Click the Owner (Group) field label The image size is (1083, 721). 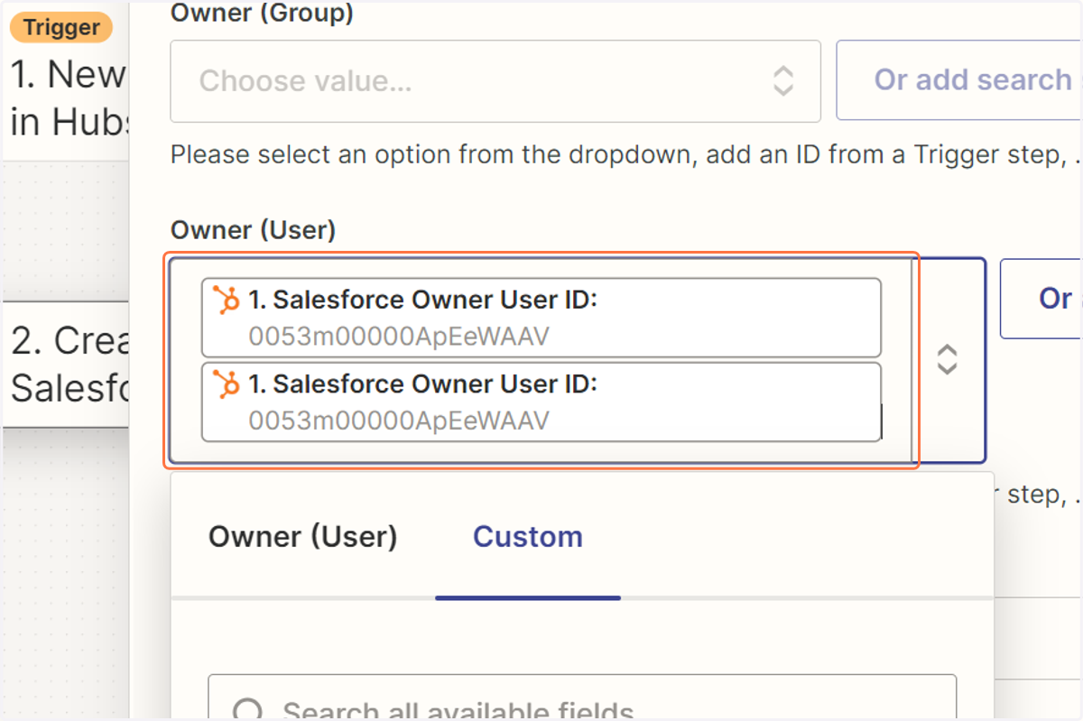tap(262, 14)
